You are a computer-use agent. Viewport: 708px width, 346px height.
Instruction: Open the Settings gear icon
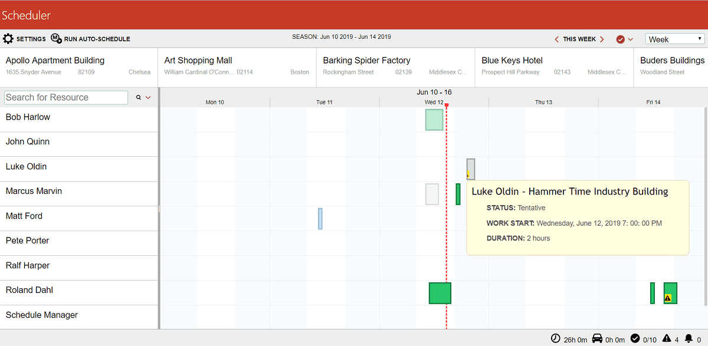(8, 39)
